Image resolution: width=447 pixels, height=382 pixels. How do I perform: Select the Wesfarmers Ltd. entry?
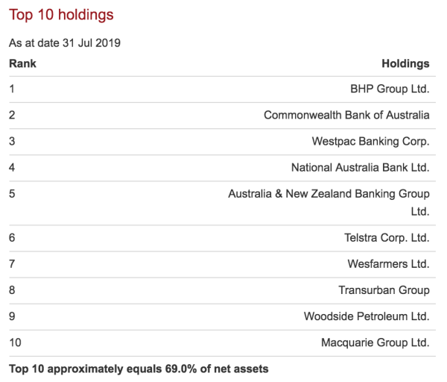(x=388, y=264)
